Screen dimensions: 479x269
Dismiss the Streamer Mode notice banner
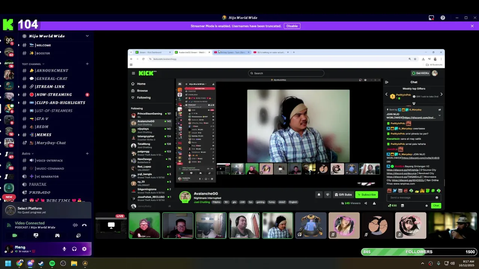pos(472,26)
